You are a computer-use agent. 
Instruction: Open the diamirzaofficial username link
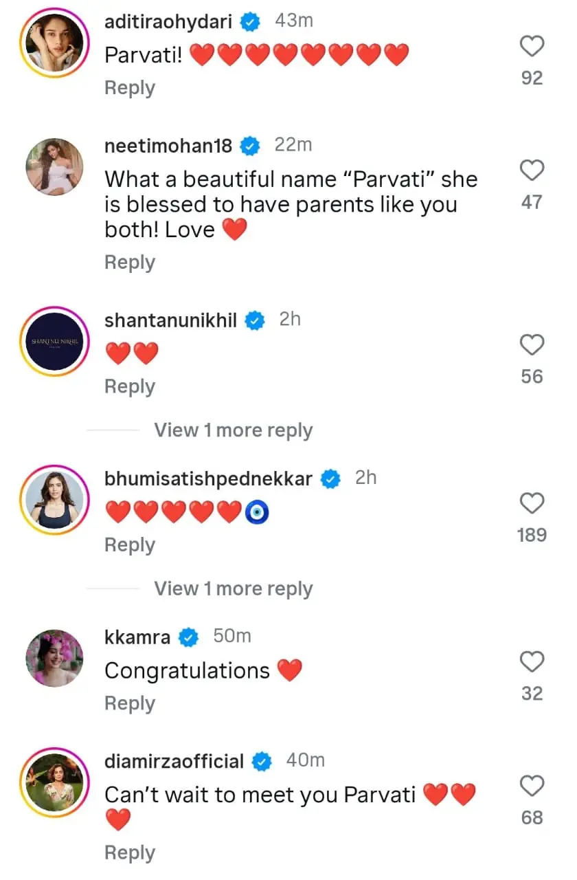[174, 762]
